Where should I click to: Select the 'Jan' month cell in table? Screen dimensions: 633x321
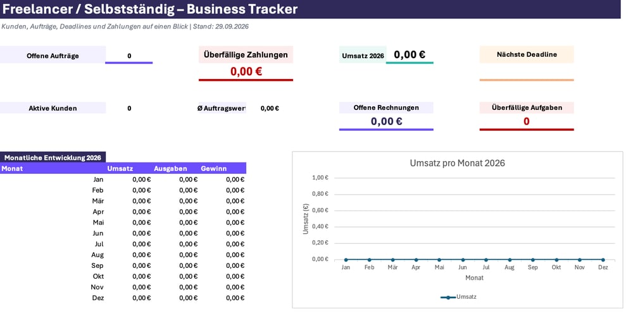tap(53, 179)
